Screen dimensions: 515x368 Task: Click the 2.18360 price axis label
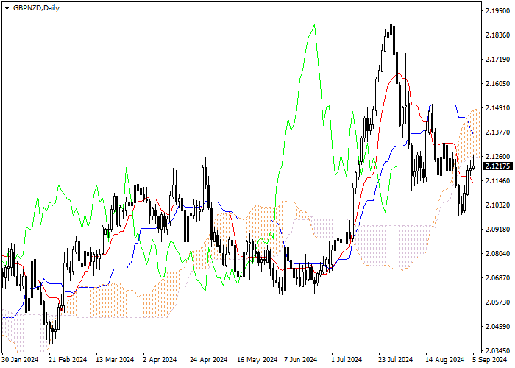[x=497, y=35]
